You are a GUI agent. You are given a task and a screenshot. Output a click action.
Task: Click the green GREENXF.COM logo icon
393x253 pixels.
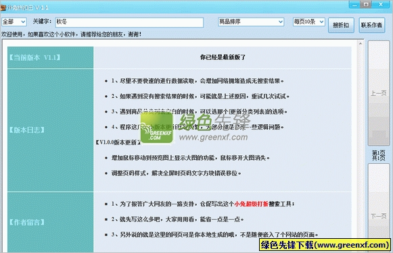pyautogui.click(x=157, y=128)
